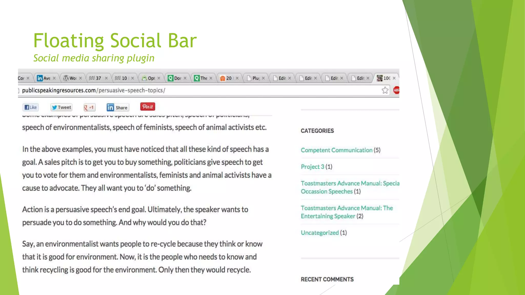Click the paragraph starting 'In the above examples'
The image size is (525, 295).
[x=147, y=168]
